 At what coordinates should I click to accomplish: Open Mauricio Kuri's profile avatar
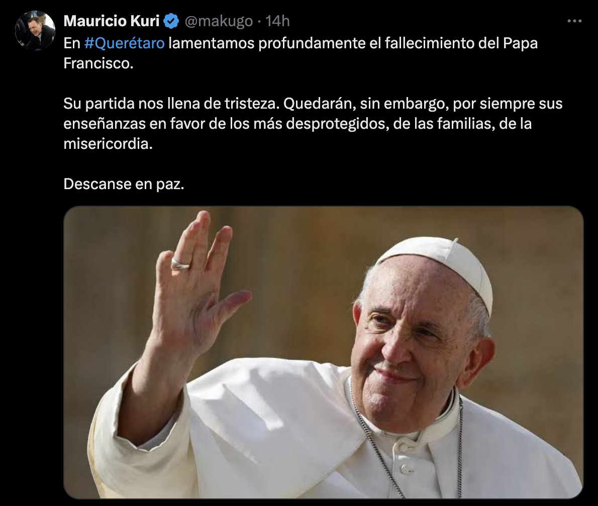pos(35,31)
